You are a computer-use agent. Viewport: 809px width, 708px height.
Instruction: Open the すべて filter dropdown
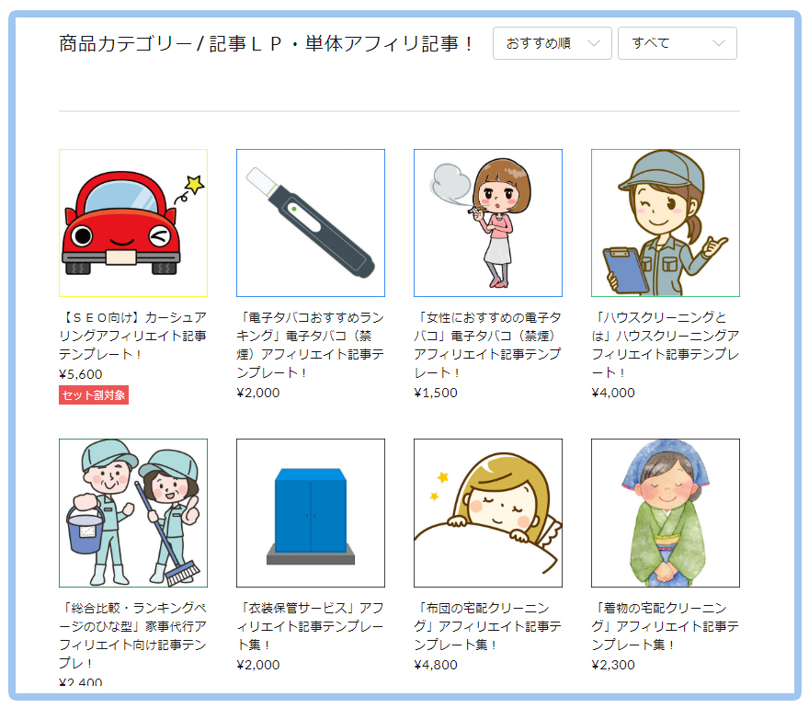click(677, 43)
